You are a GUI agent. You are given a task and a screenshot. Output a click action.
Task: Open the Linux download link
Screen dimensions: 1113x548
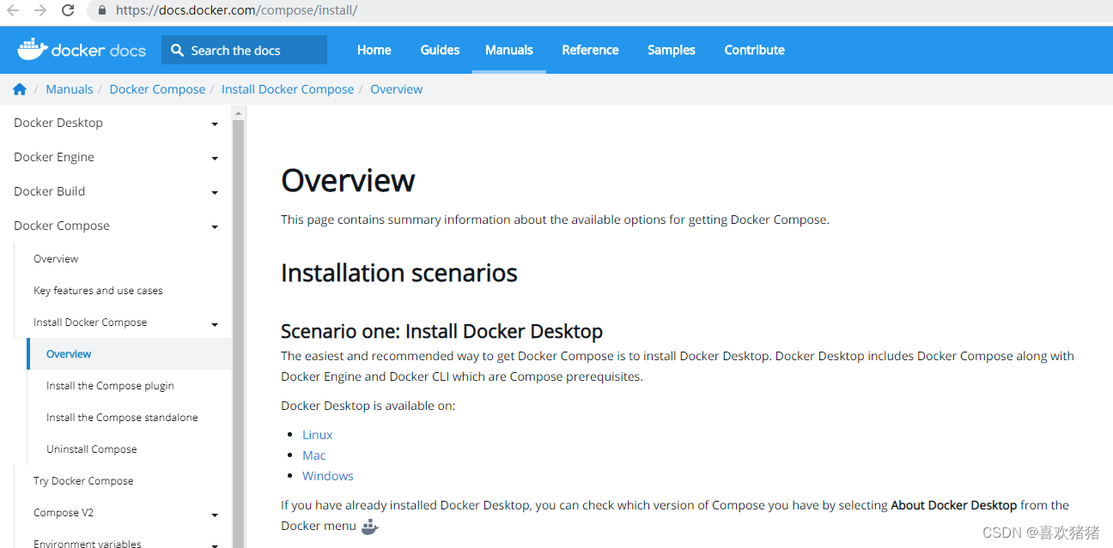[x=317, y=435]
